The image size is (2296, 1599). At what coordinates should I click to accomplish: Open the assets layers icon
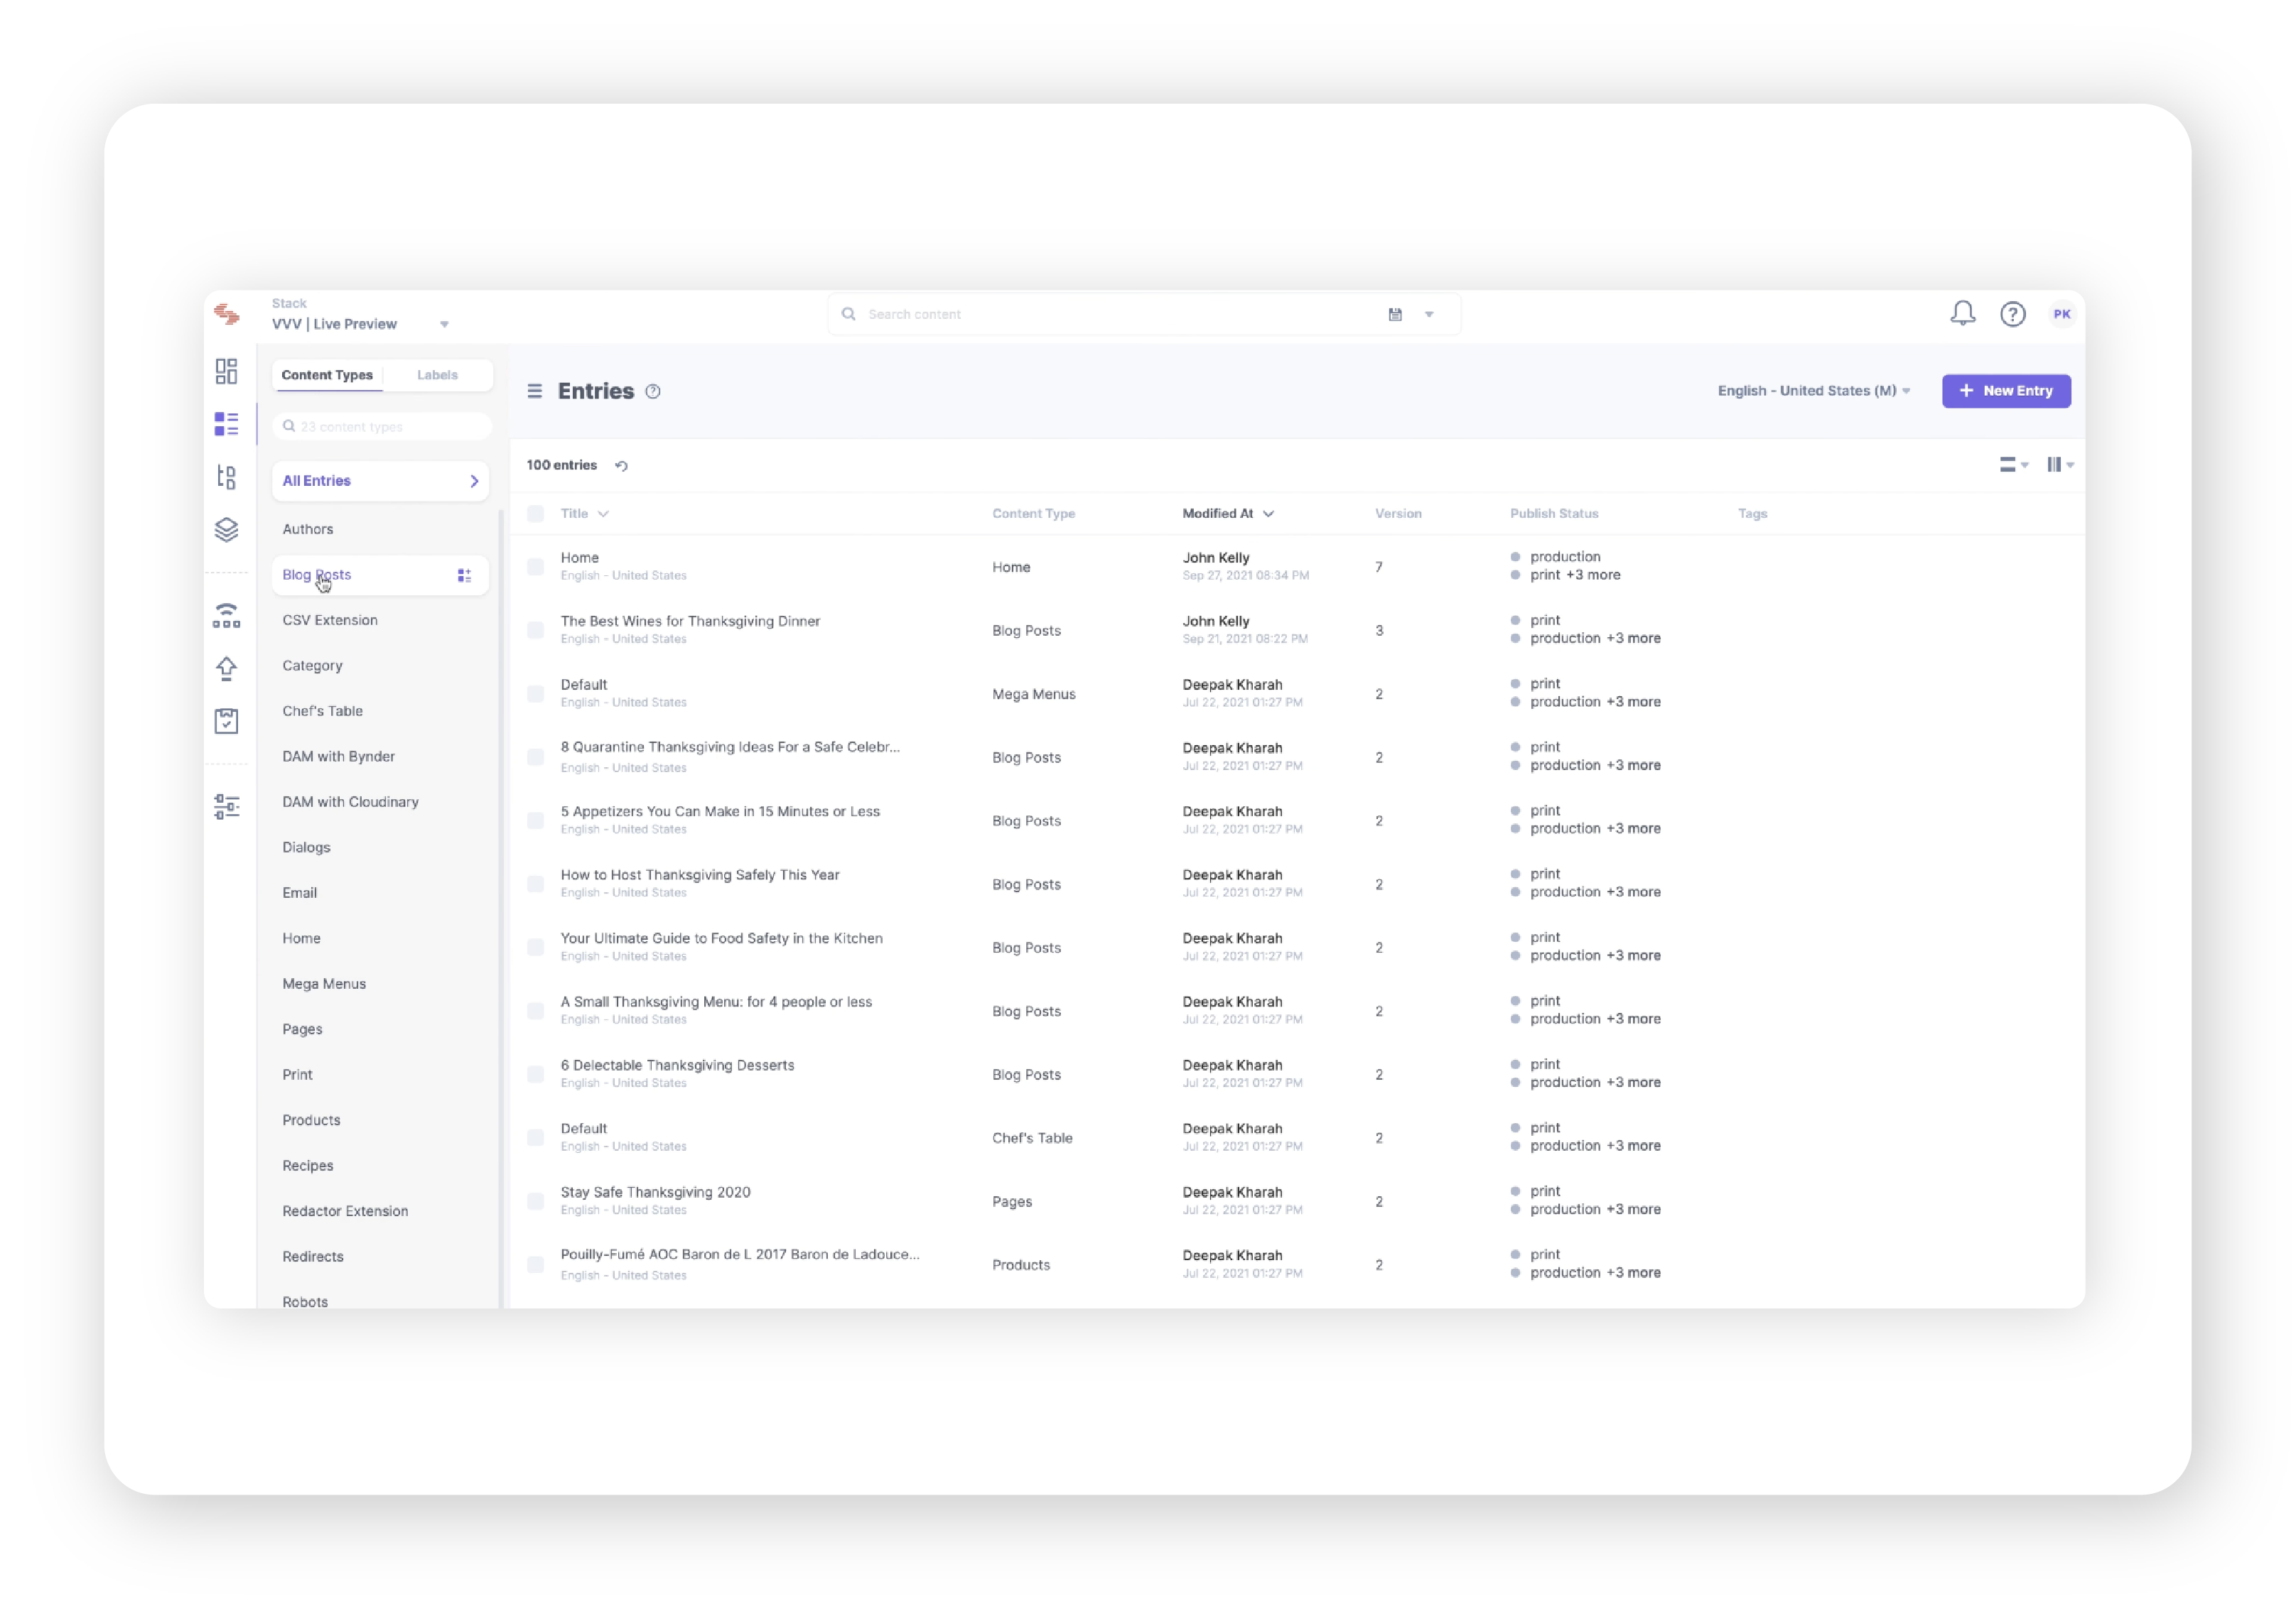(226, 530)
